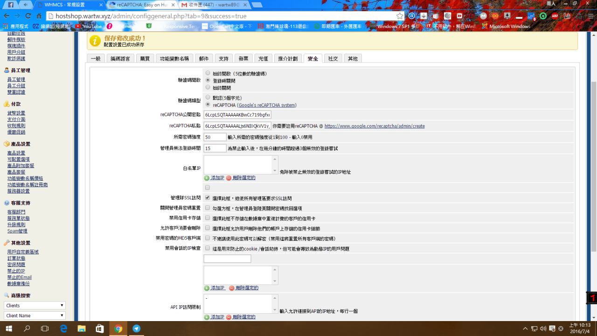
Task: Click the 所需密碼強度 input field
Action: click(215, 137)
